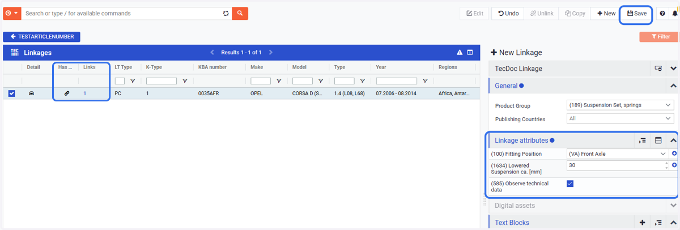Open help via question mark icon
Screen dimensions: 680x230
pyautogui.click(x=662, y=13)
